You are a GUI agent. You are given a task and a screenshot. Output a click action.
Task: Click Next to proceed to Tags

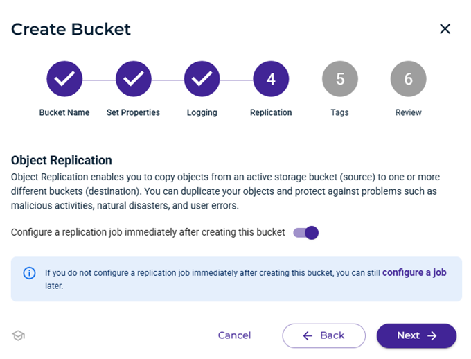416,335
